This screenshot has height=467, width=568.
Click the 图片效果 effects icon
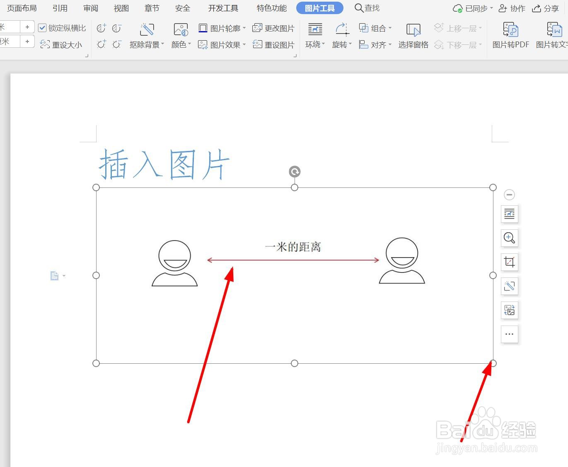click(203, 44)
